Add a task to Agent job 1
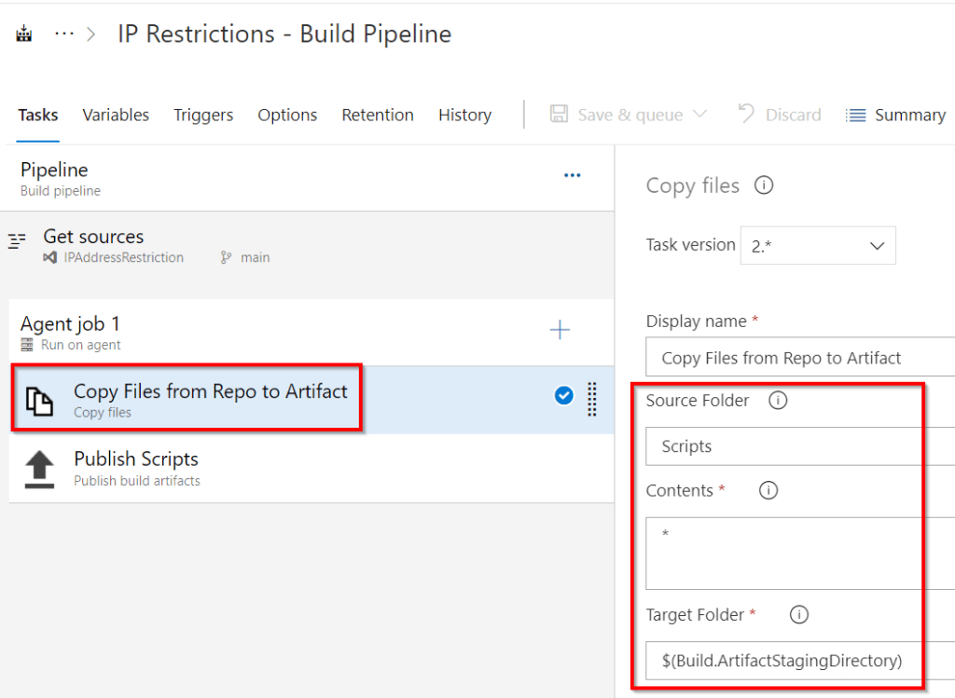 pos(560,329)
